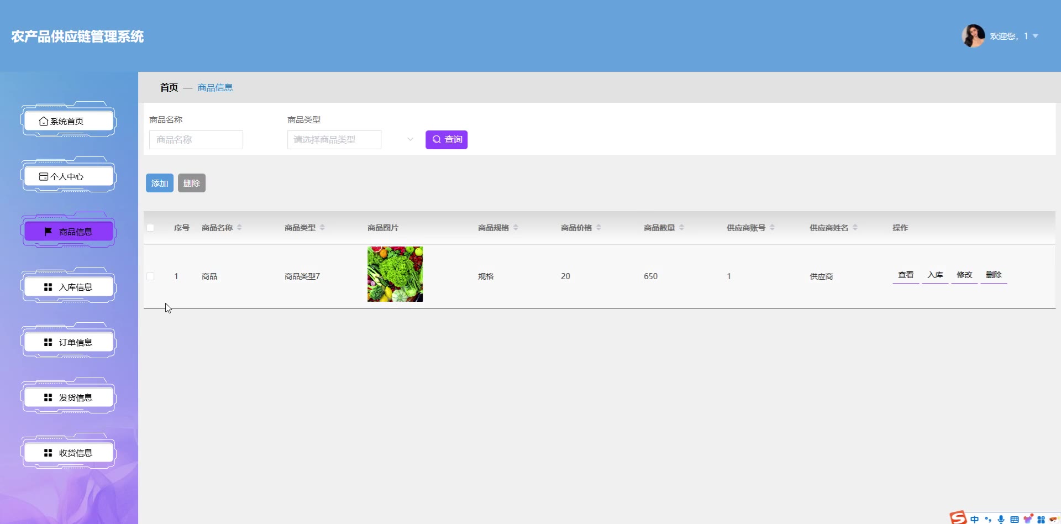Open 订单信息 in sidebar
1061x524 pixels.
coord(69,342)
